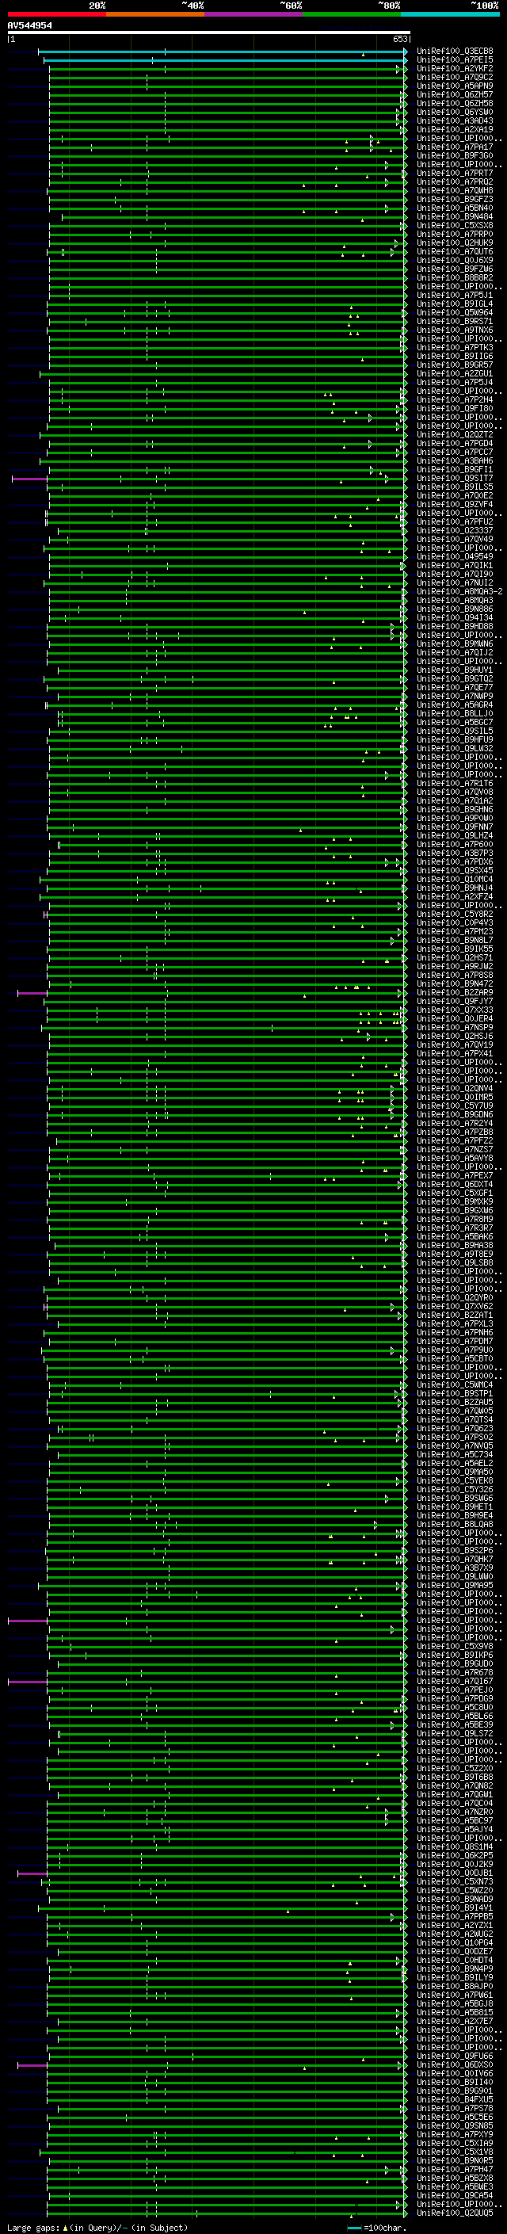Open hit UniRef100_A7PRQ2
The image size is (507, 2234).
pyautogui.click(x=455, y=182)
